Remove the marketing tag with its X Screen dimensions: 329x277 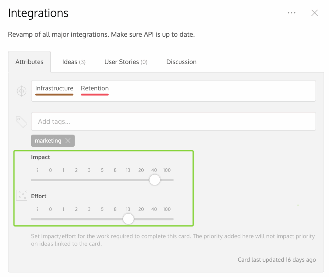point(68,141)
